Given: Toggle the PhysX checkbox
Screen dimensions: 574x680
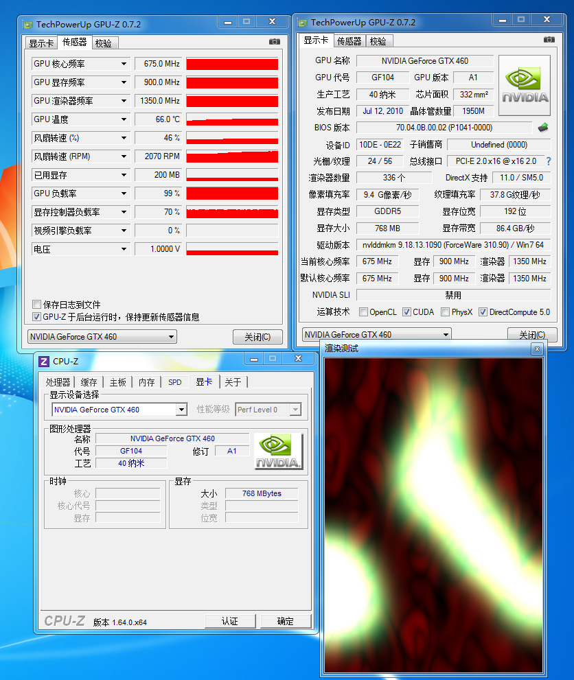Looking at the screenshot, I should (x=445, y=312).
